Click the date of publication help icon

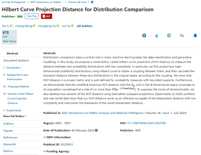click(96, 130)
